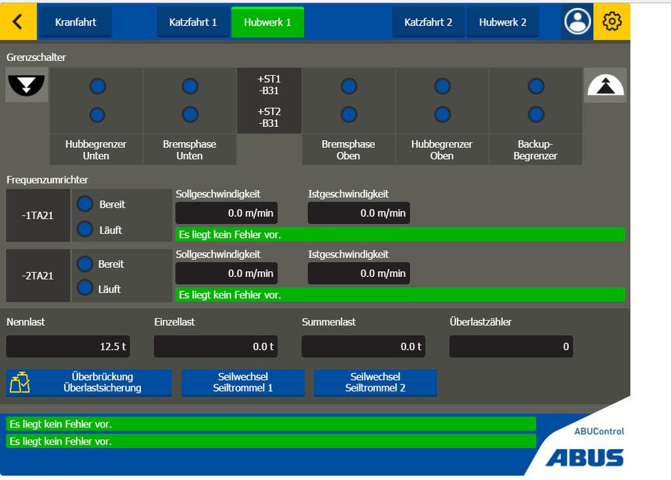Click the Bereit indicator of -2TA21

click(85, 264)
